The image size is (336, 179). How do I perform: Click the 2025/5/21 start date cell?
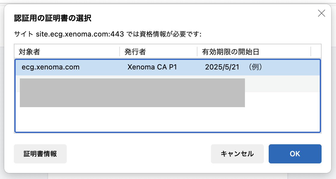coord(222,67)
